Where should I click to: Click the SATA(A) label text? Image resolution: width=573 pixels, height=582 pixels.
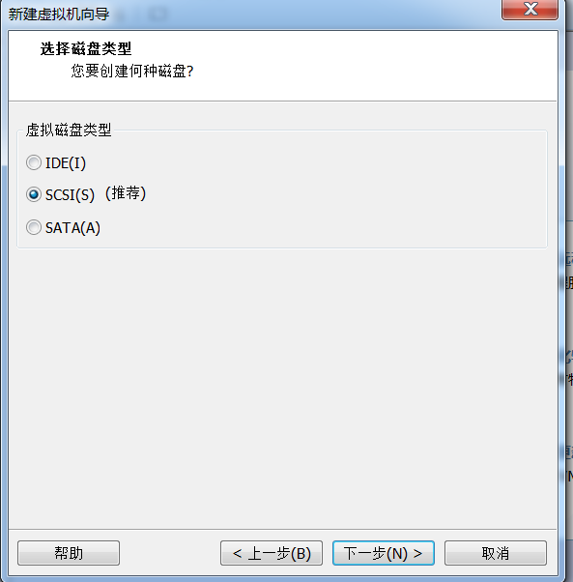[x=72, y=227]
